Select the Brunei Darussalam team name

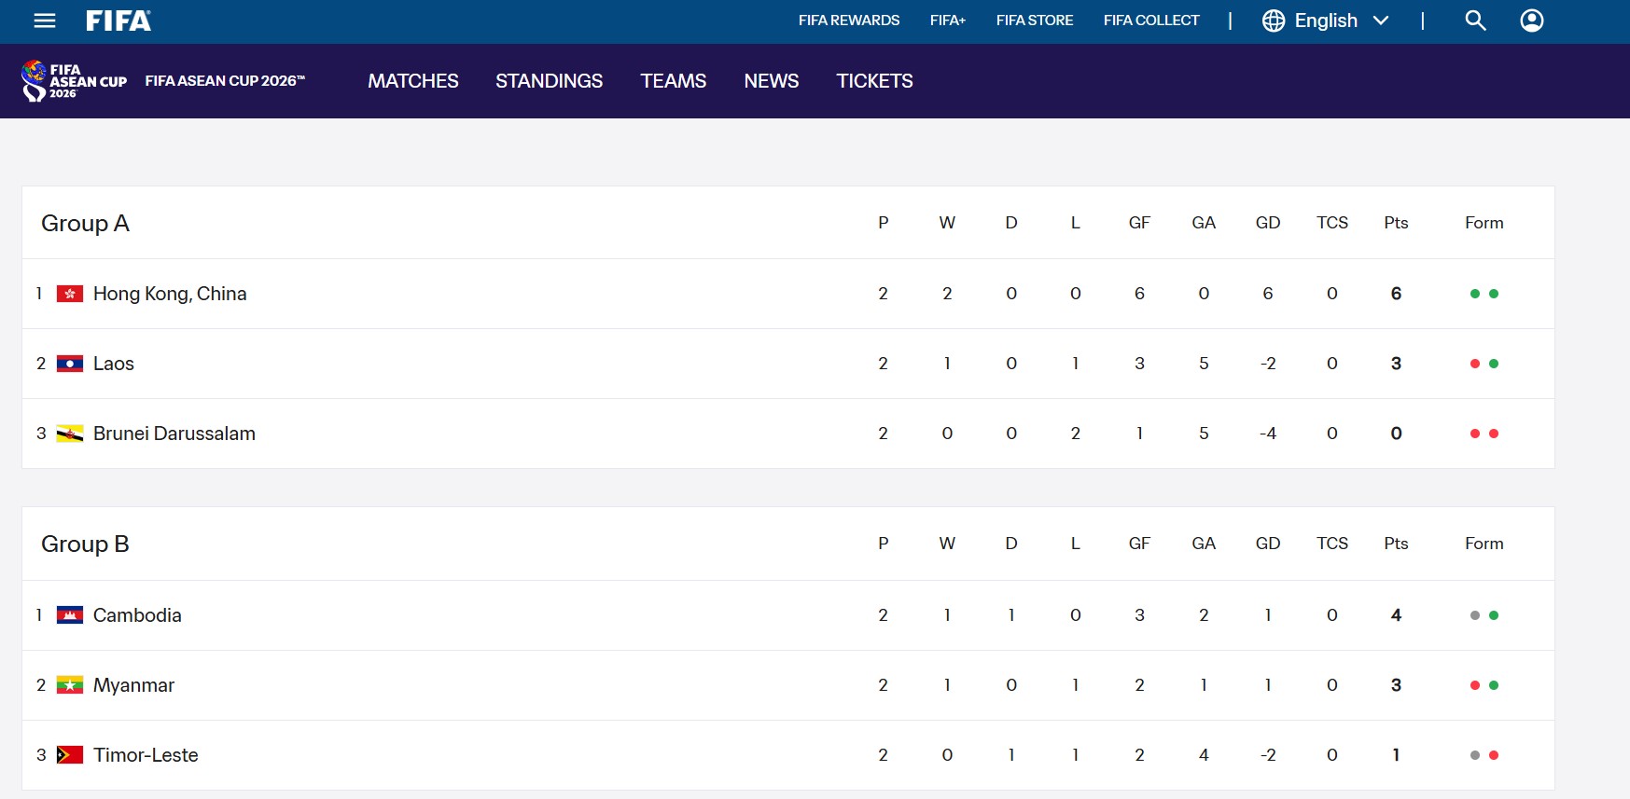174,434
